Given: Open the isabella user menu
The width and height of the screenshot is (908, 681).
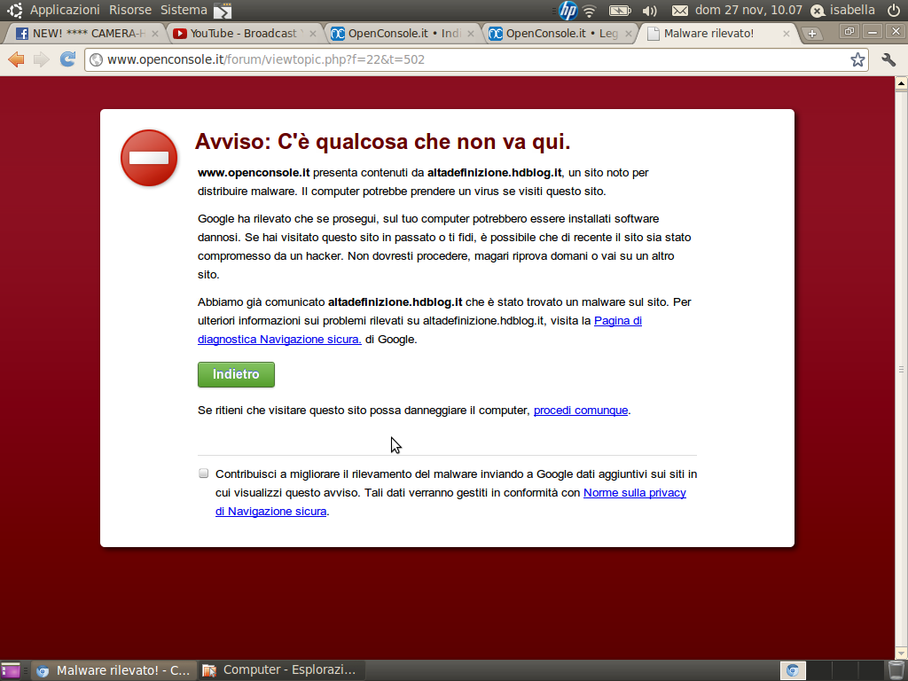Looking at the screenshot, I should click(x=842, y=10).
